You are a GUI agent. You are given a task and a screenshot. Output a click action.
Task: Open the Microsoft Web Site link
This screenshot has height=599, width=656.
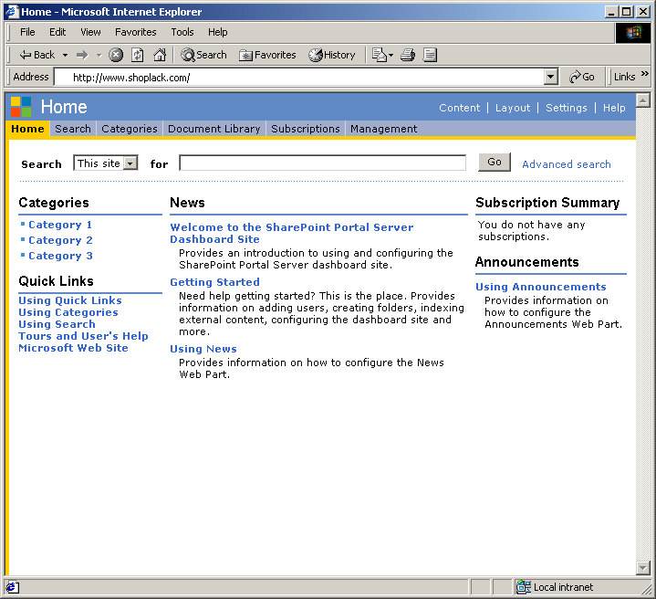73,348
